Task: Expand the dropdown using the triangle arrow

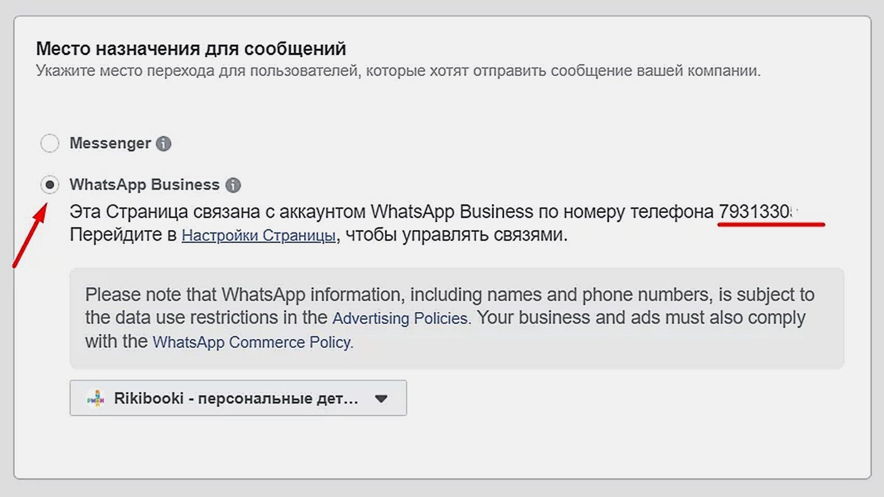Action: [x=381, y=398]
